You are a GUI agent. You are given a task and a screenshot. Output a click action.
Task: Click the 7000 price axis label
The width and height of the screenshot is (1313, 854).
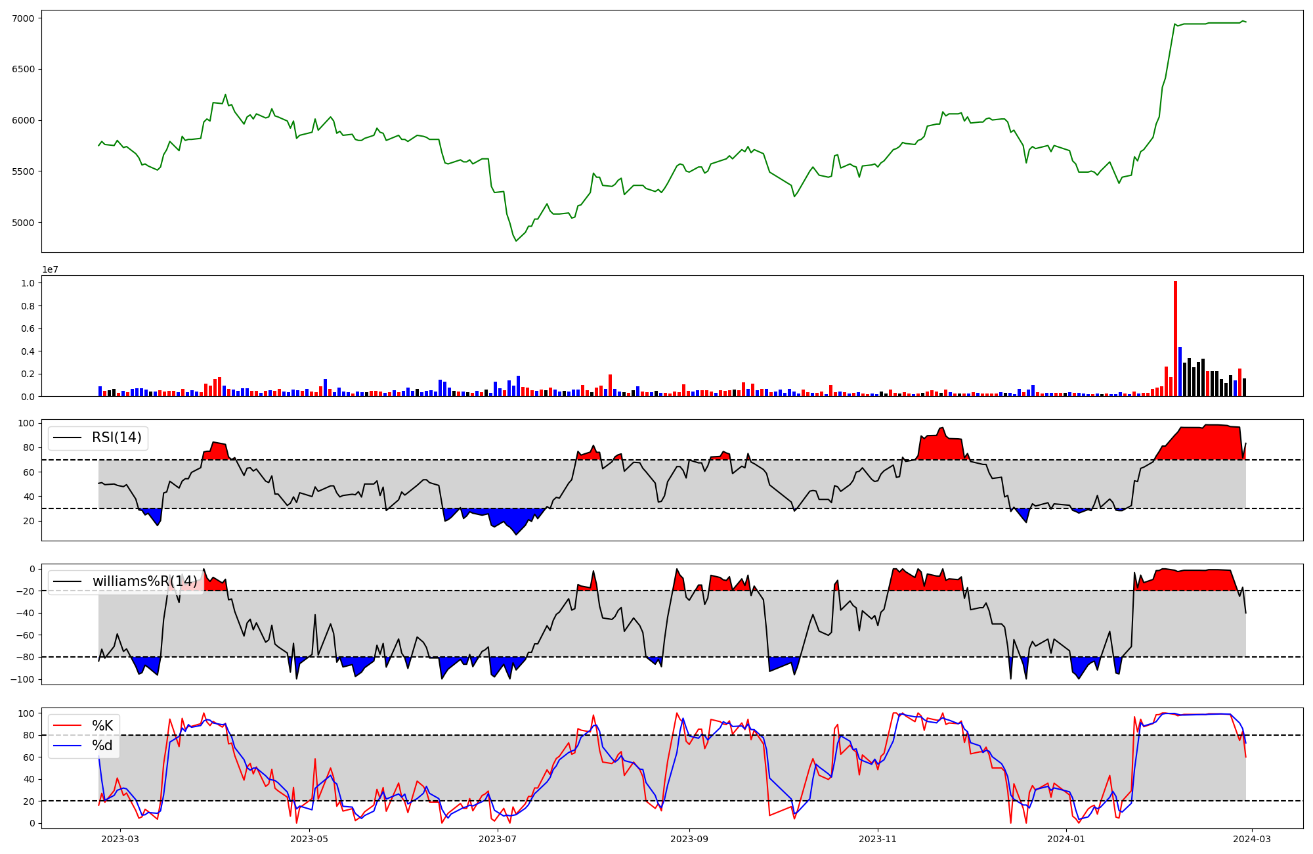24,18
